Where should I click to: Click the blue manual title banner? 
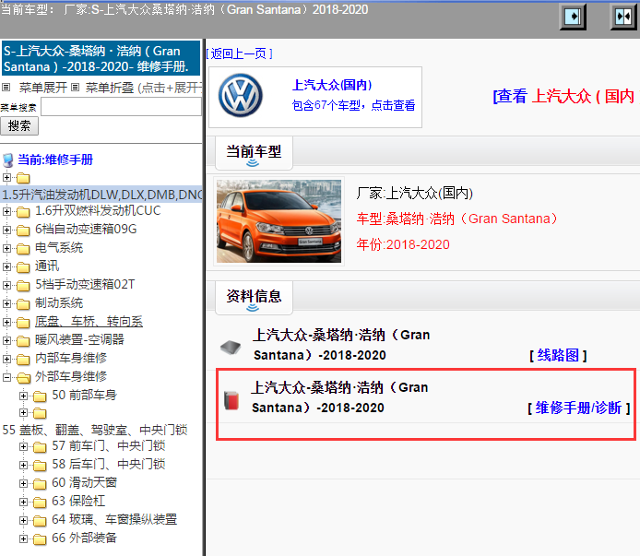101,58
